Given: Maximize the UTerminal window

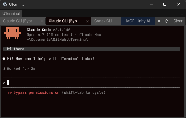Looking at the screenshot, I should click(x=165, y=4).
